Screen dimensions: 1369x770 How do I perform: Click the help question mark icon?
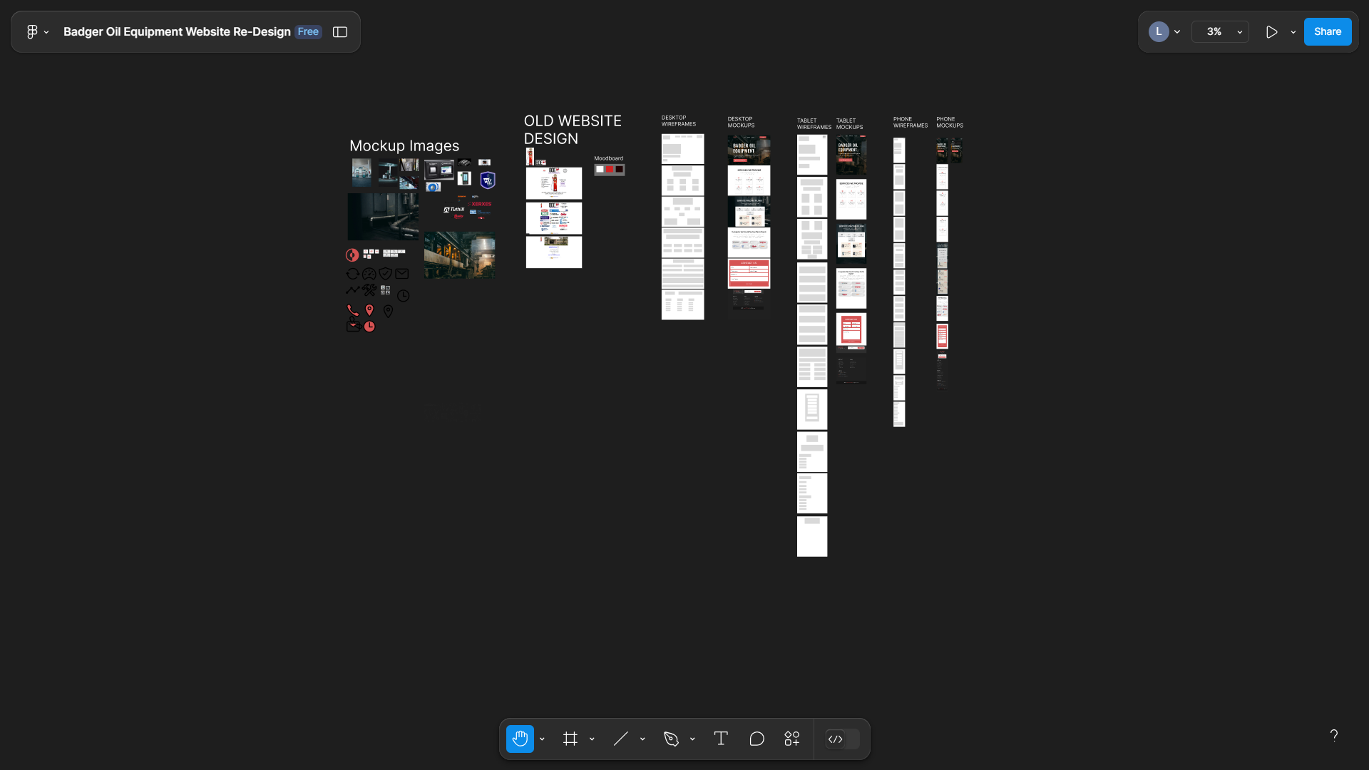pyautogui.click(x=1334, y=735)
